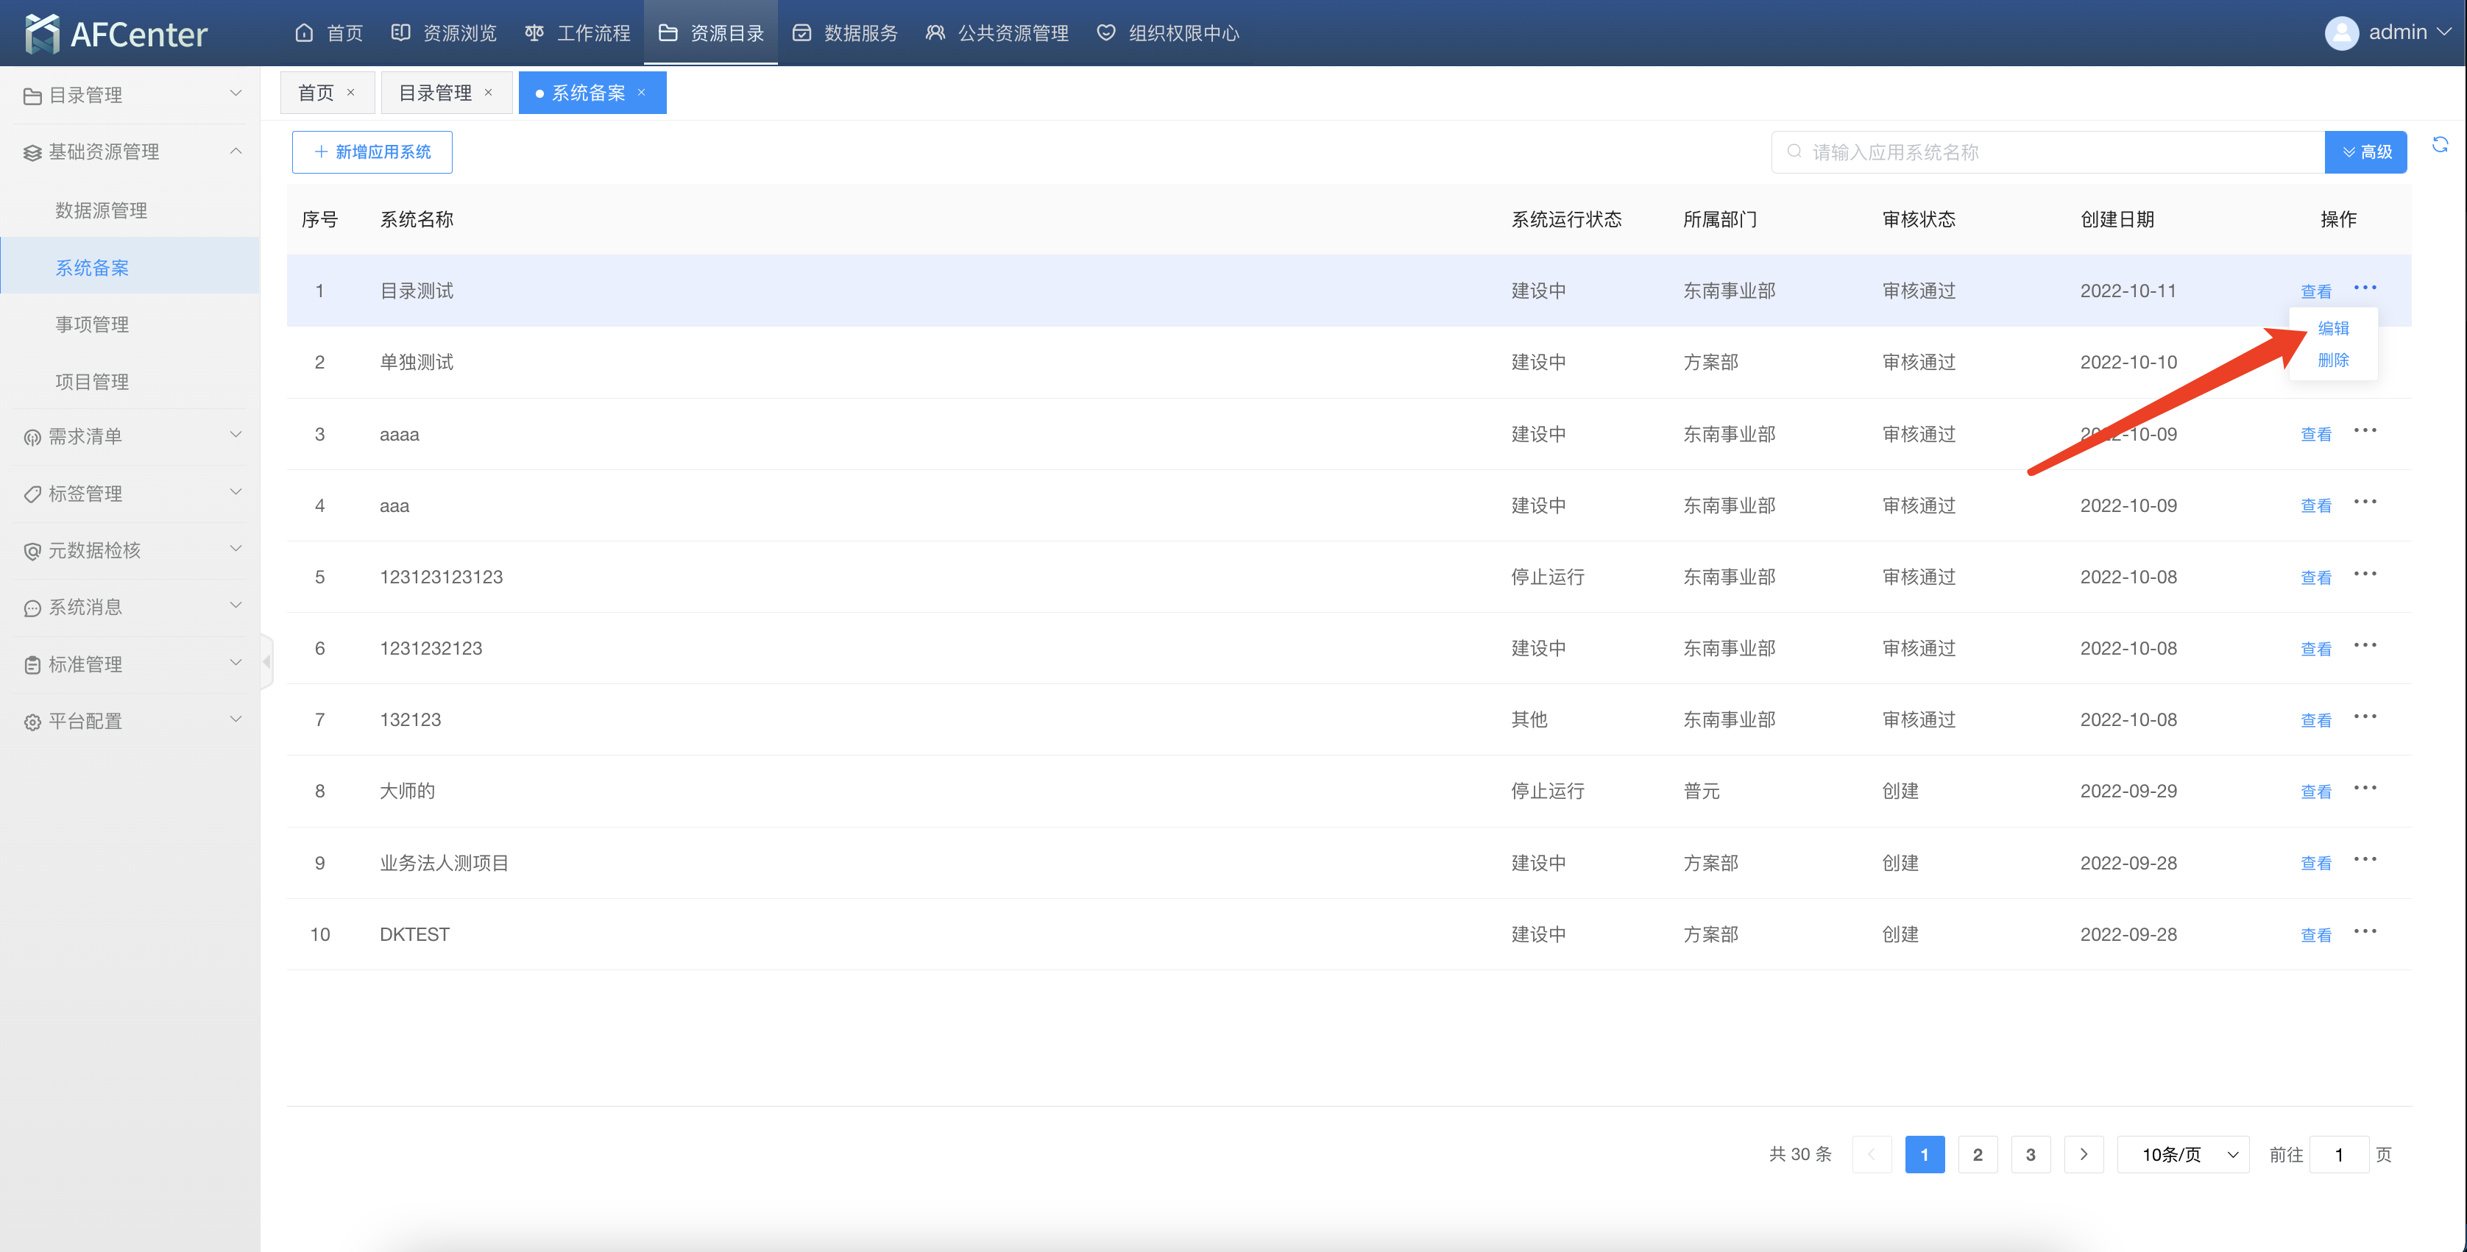Expand the 目录管理 sidebar menu
Screen dimensions: 2467x1252
(x=130, y=95)
